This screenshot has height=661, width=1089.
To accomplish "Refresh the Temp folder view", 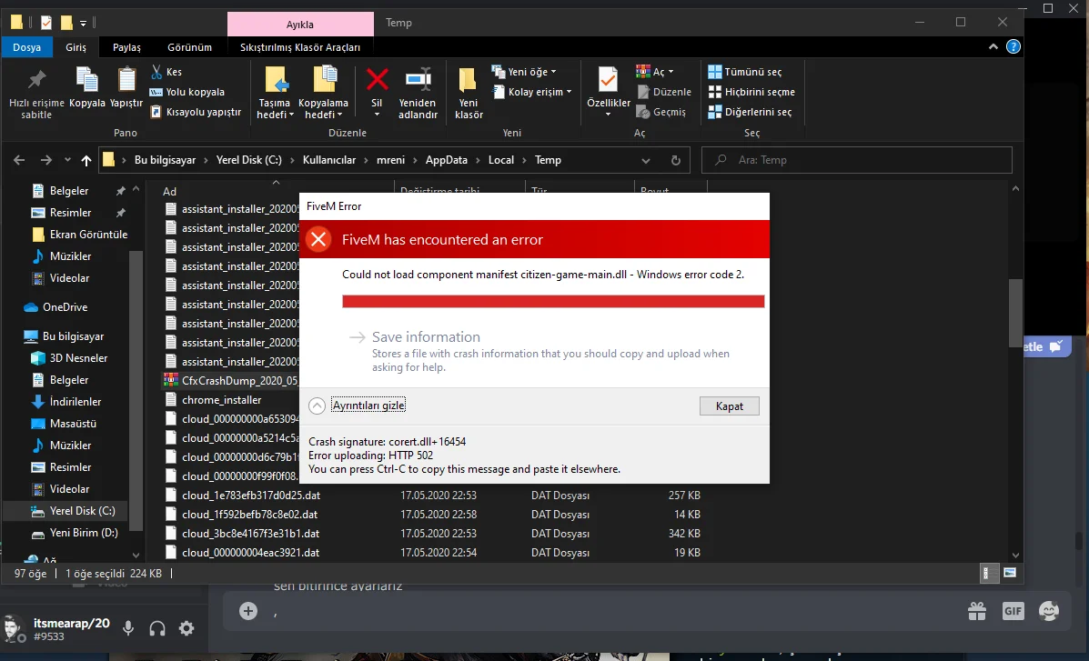I will click(675, 160).
